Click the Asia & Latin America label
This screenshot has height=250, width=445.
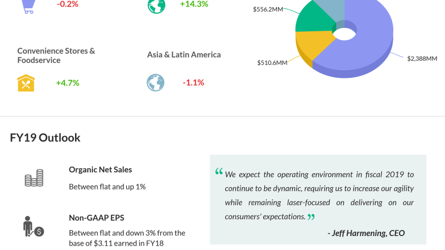[184, 54]
